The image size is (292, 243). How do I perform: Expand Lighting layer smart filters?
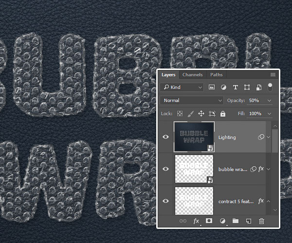click(268, 137)
